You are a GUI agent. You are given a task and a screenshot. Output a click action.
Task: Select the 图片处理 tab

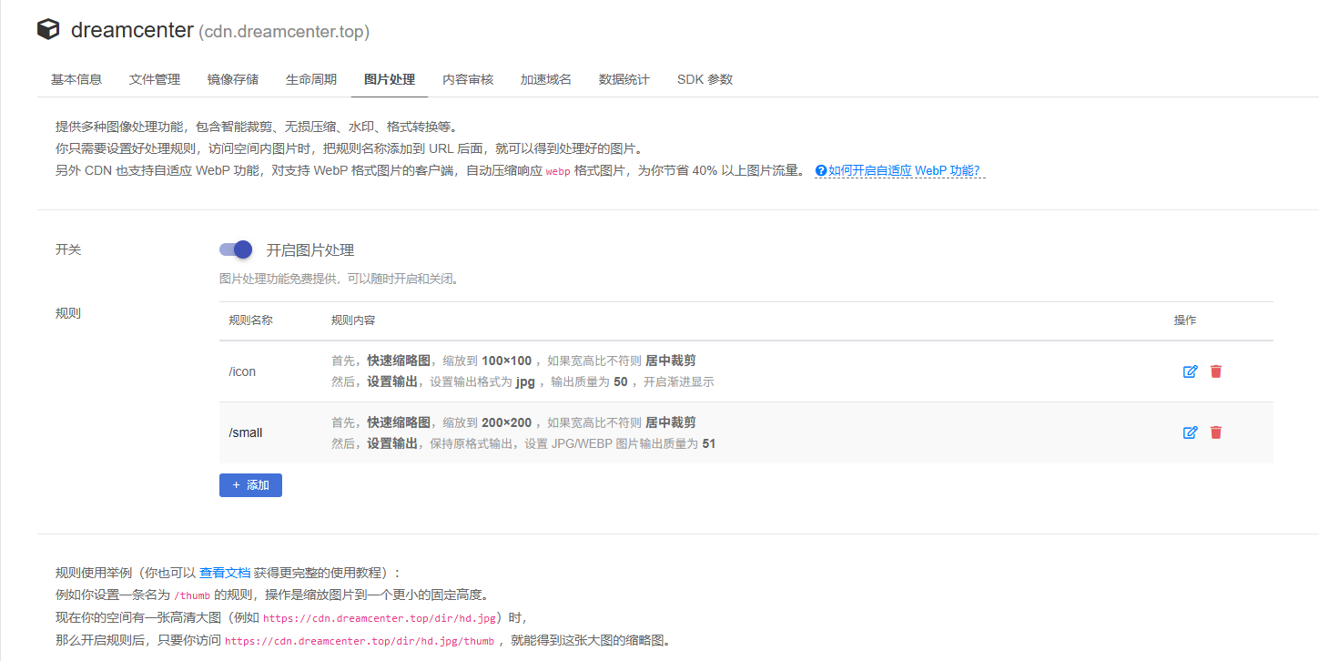tap(390, 79)
